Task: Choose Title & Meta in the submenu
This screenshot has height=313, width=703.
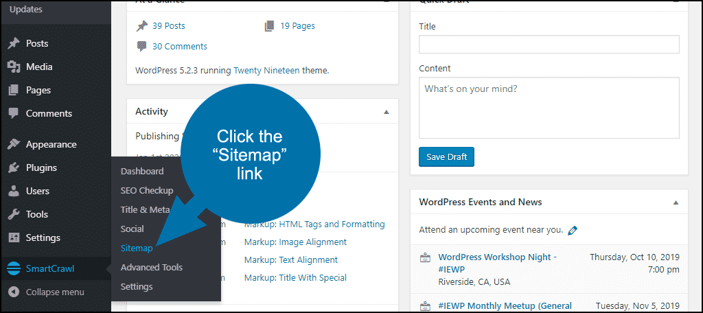Action: tap(146, 209)
